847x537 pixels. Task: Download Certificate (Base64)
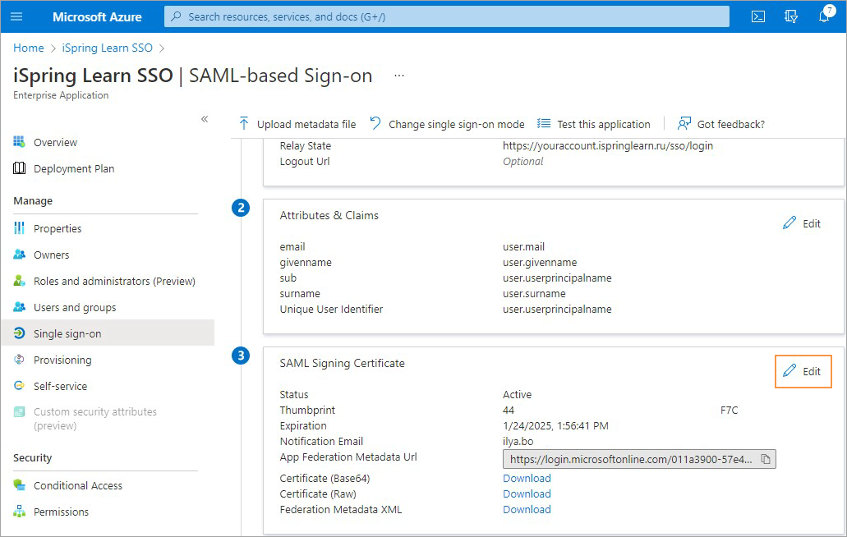point(527,478)
